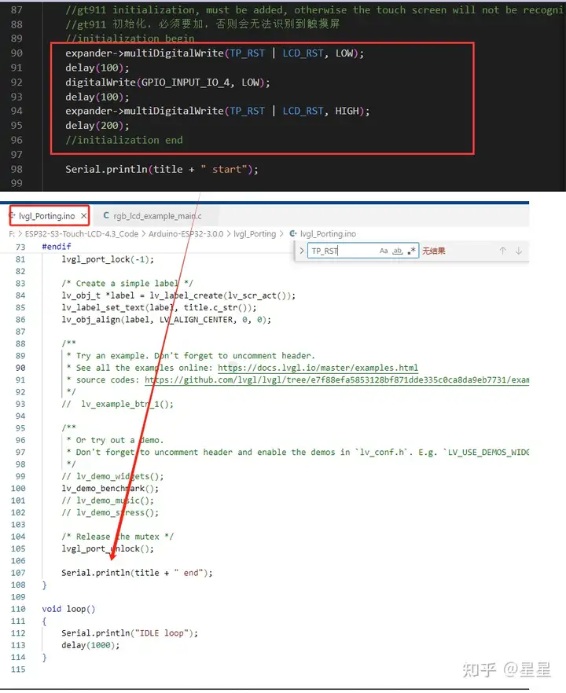Click on "lvgl_port_lock(-1);" line
The height and width of the screenshot is (693, 566).
(108, 259)
